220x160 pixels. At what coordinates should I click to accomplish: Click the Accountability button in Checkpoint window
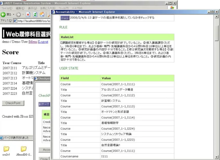click(45, 150)
